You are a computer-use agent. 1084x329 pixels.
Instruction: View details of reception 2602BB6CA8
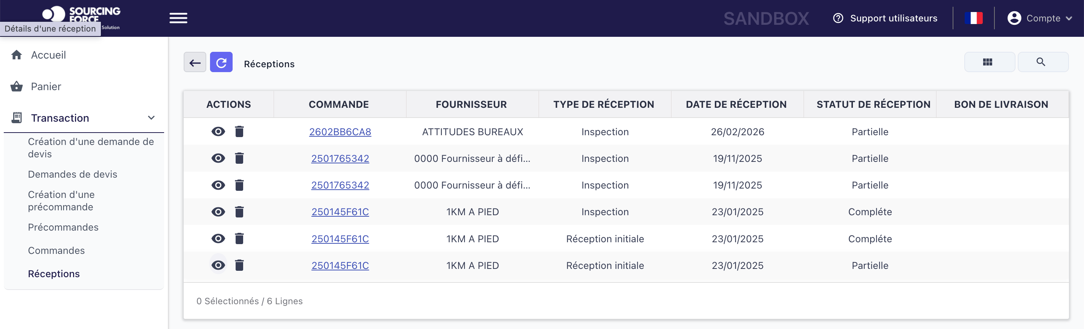(218, 132)
